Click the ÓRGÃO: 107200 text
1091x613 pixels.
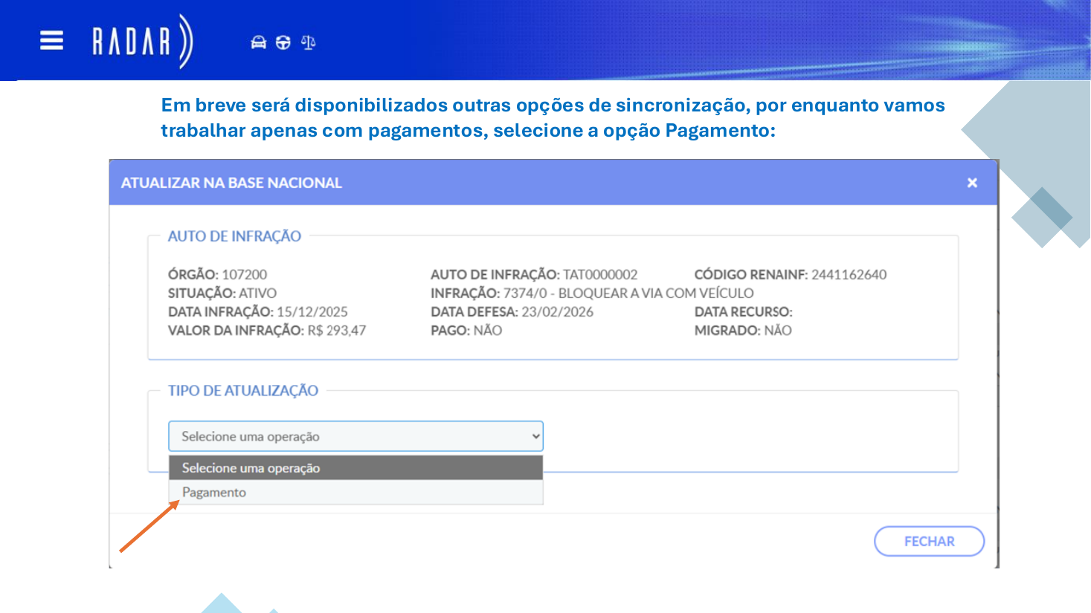click(217, 274)
